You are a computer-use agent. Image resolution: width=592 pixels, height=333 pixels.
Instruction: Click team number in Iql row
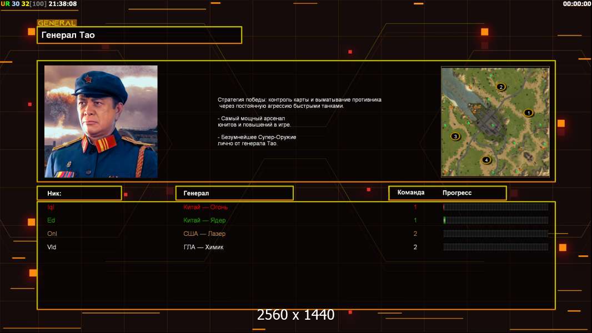click(x=415, y=207)
